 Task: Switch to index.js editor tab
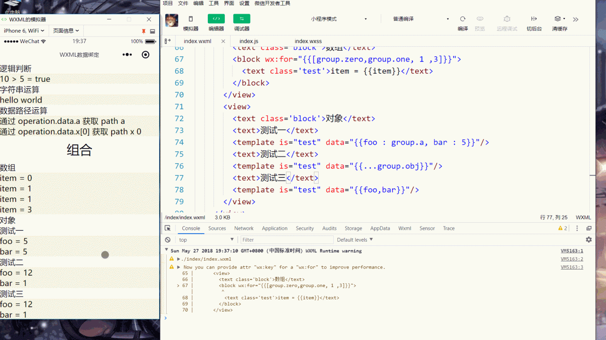(x=249, y=41)
